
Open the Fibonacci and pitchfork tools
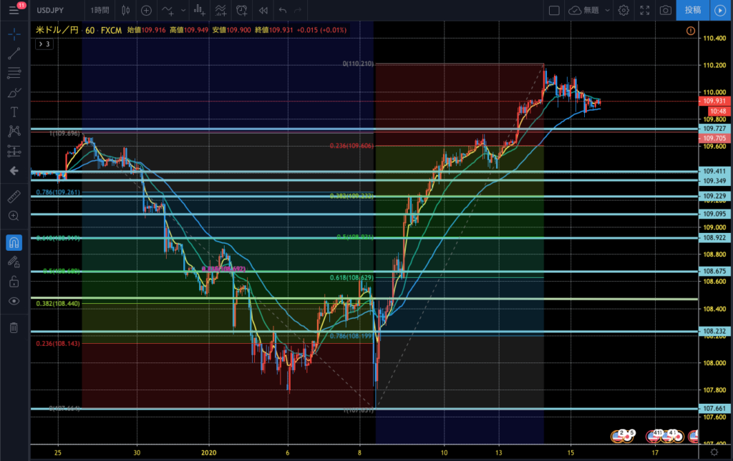14,73
